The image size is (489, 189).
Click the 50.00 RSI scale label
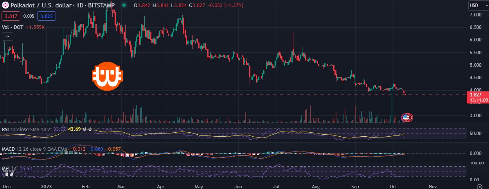(475, 134)
